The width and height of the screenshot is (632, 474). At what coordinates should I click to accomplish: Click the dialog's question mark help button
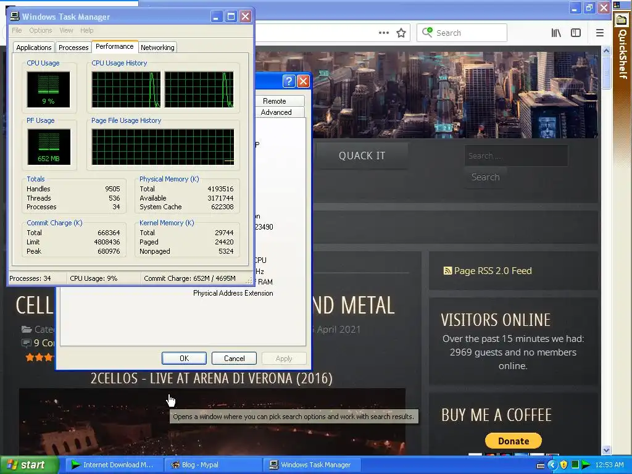point(289,81)
